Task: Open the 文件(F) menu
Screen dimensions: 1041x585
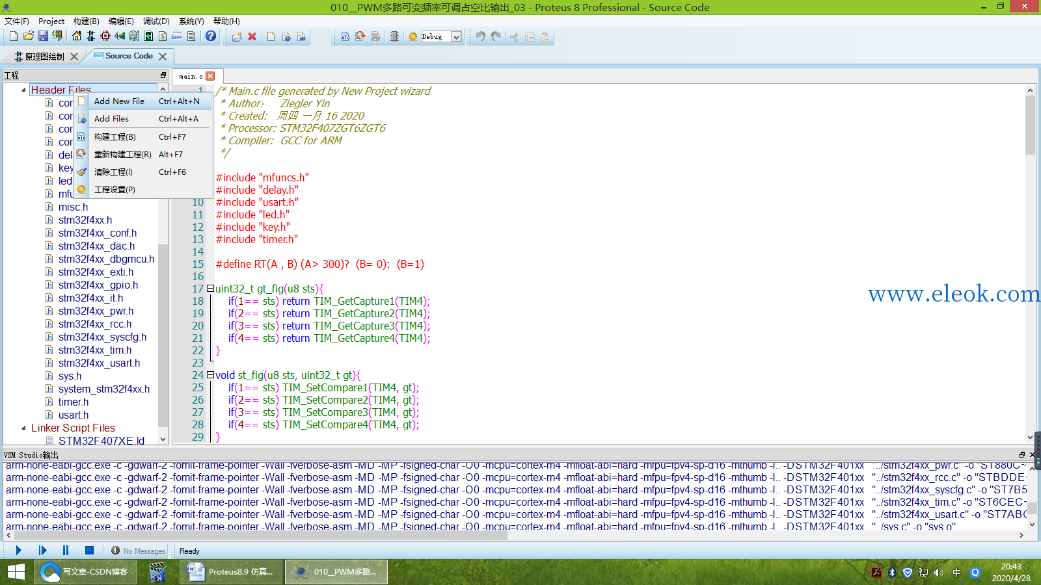Action: click(17, 21)
